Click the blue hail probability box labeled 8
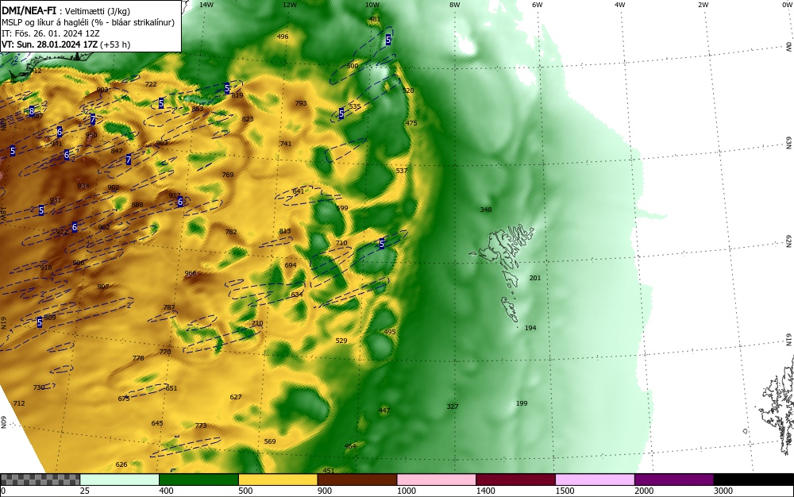This screenshot has height=497, width=794. pos(32,111)
